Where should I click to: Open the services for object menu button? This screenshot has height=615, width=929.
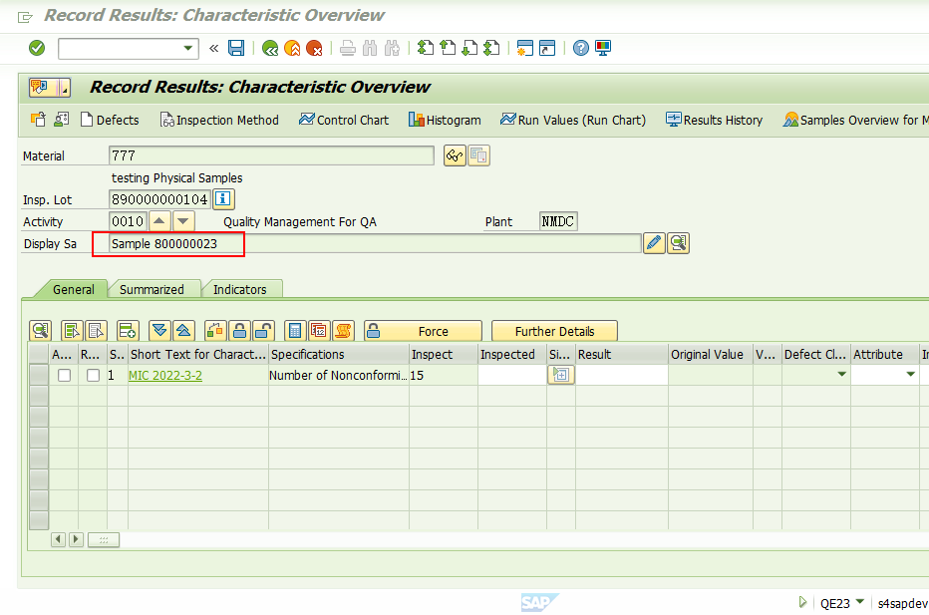[x=50, y=88]
